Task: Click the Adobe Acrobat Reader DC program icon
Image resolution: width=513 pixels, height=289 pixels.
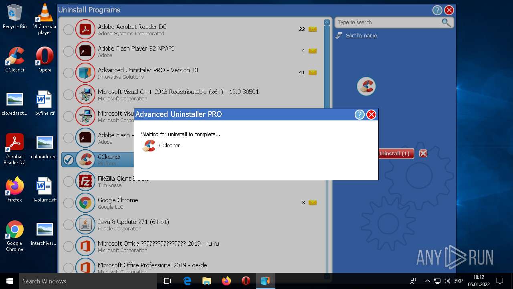Action: pos(85,29)
